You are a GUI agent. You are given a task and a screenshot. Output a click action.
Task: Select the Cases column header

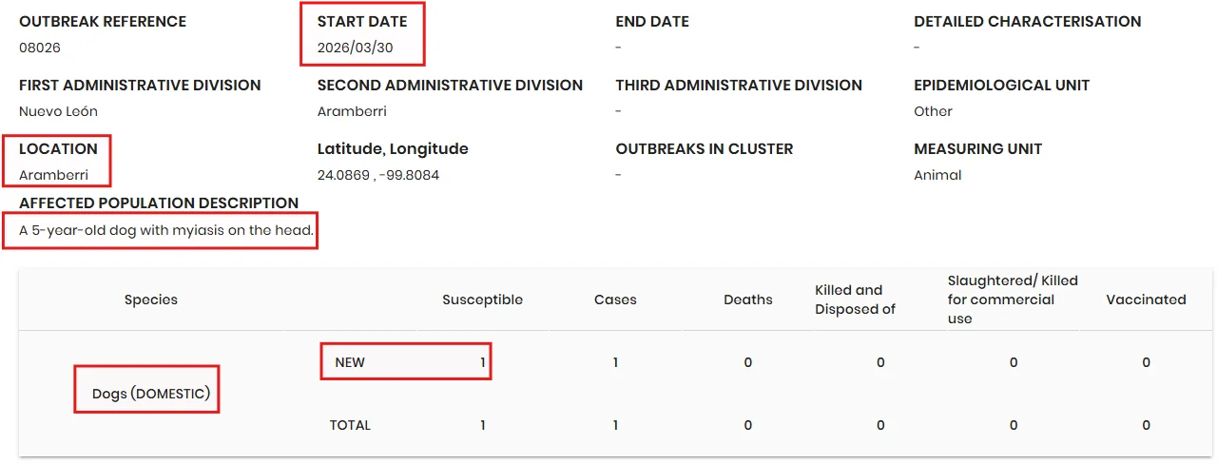click(x=615, y=300)
